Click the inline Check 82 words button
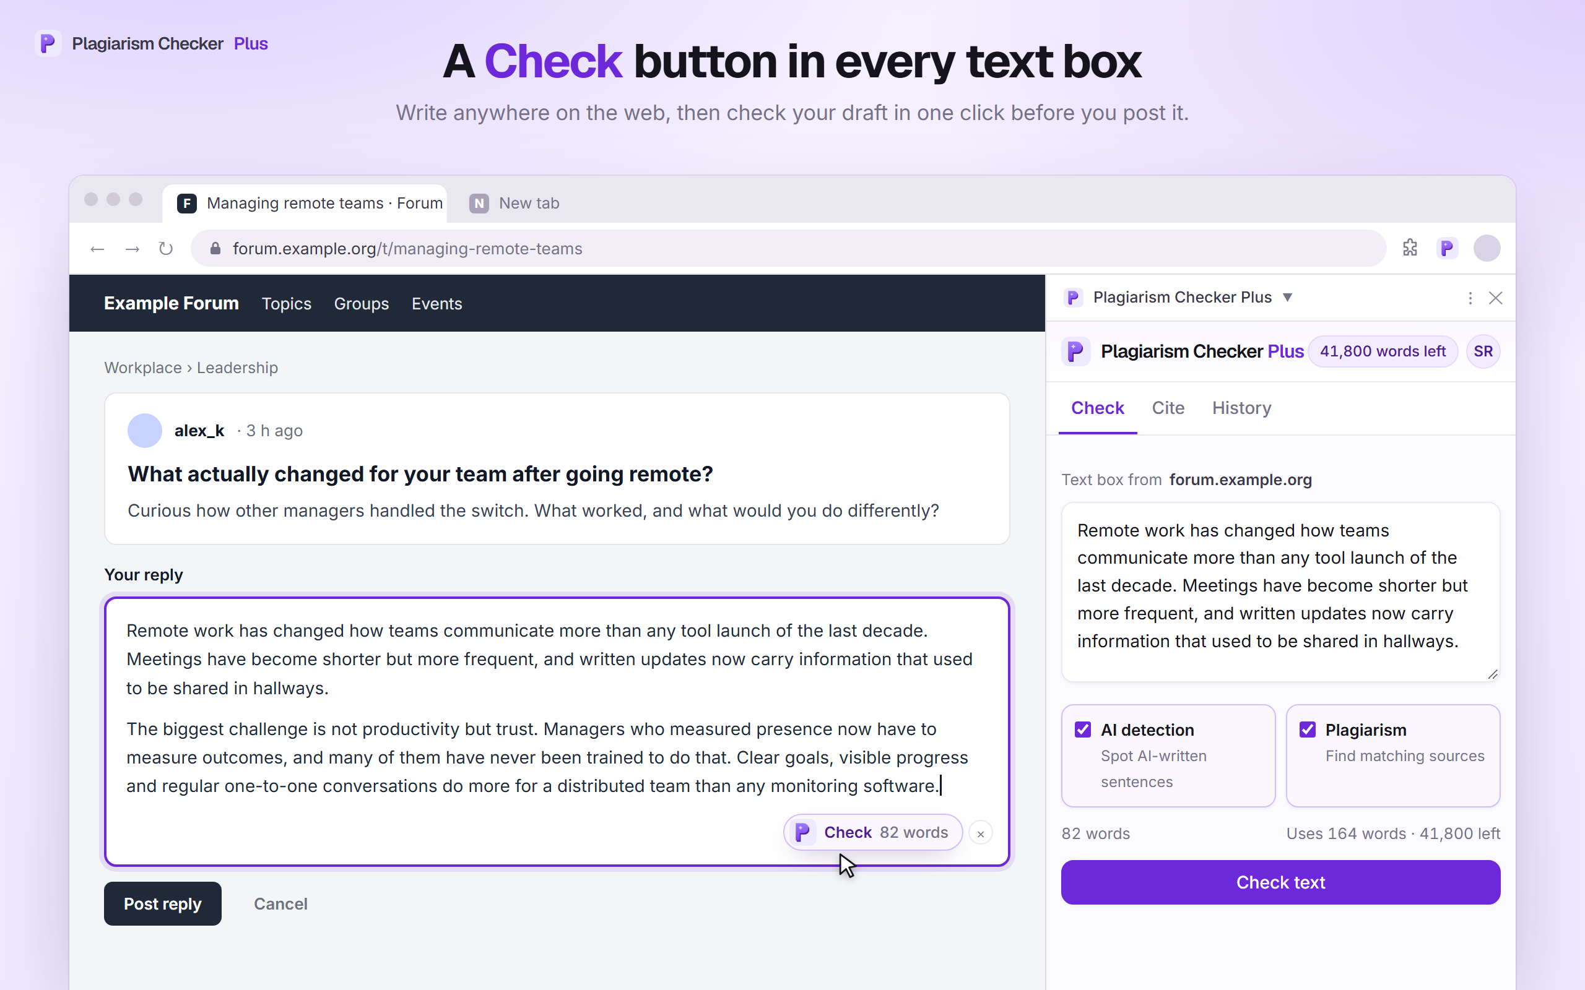The width and height of the screenshot is (1585, 990). [x=872, y=832]
